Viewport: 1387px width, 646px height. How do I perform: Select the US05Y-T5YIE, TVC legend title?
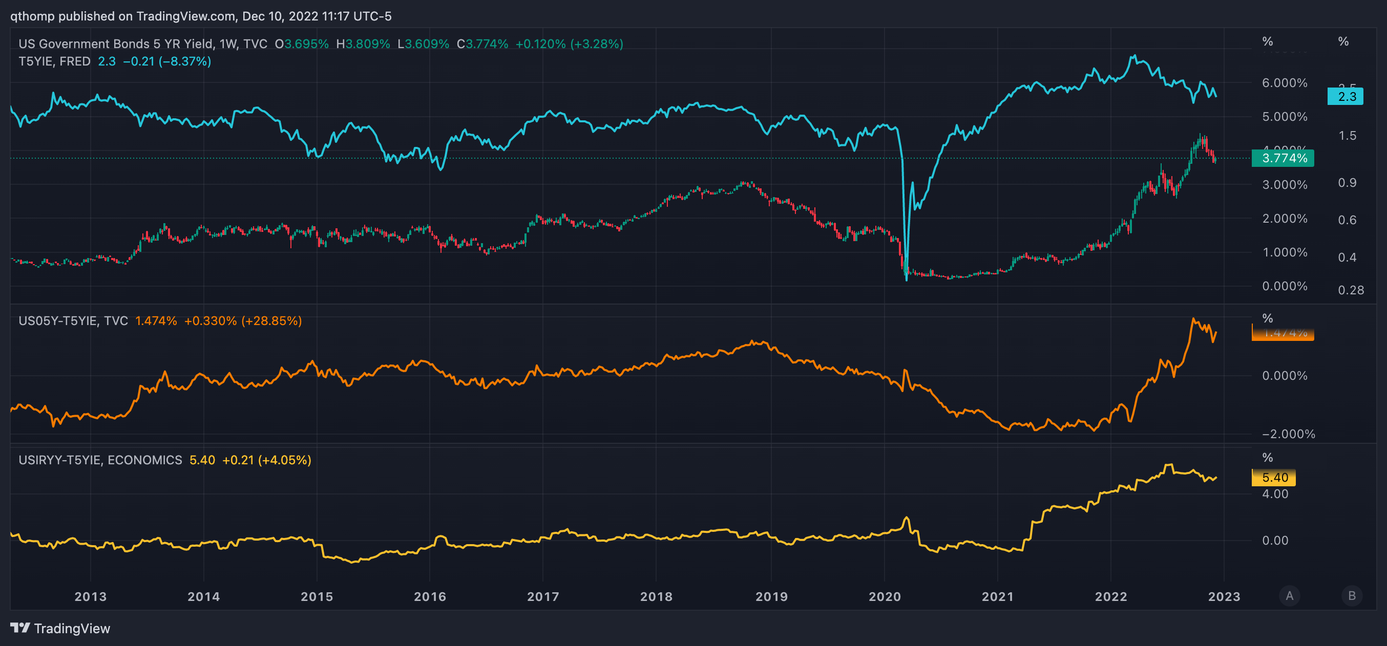pyautogui.click(x=73, y=321)
